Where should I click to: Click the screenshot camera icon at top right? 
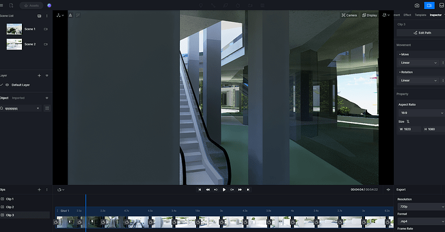coord(417,5)
